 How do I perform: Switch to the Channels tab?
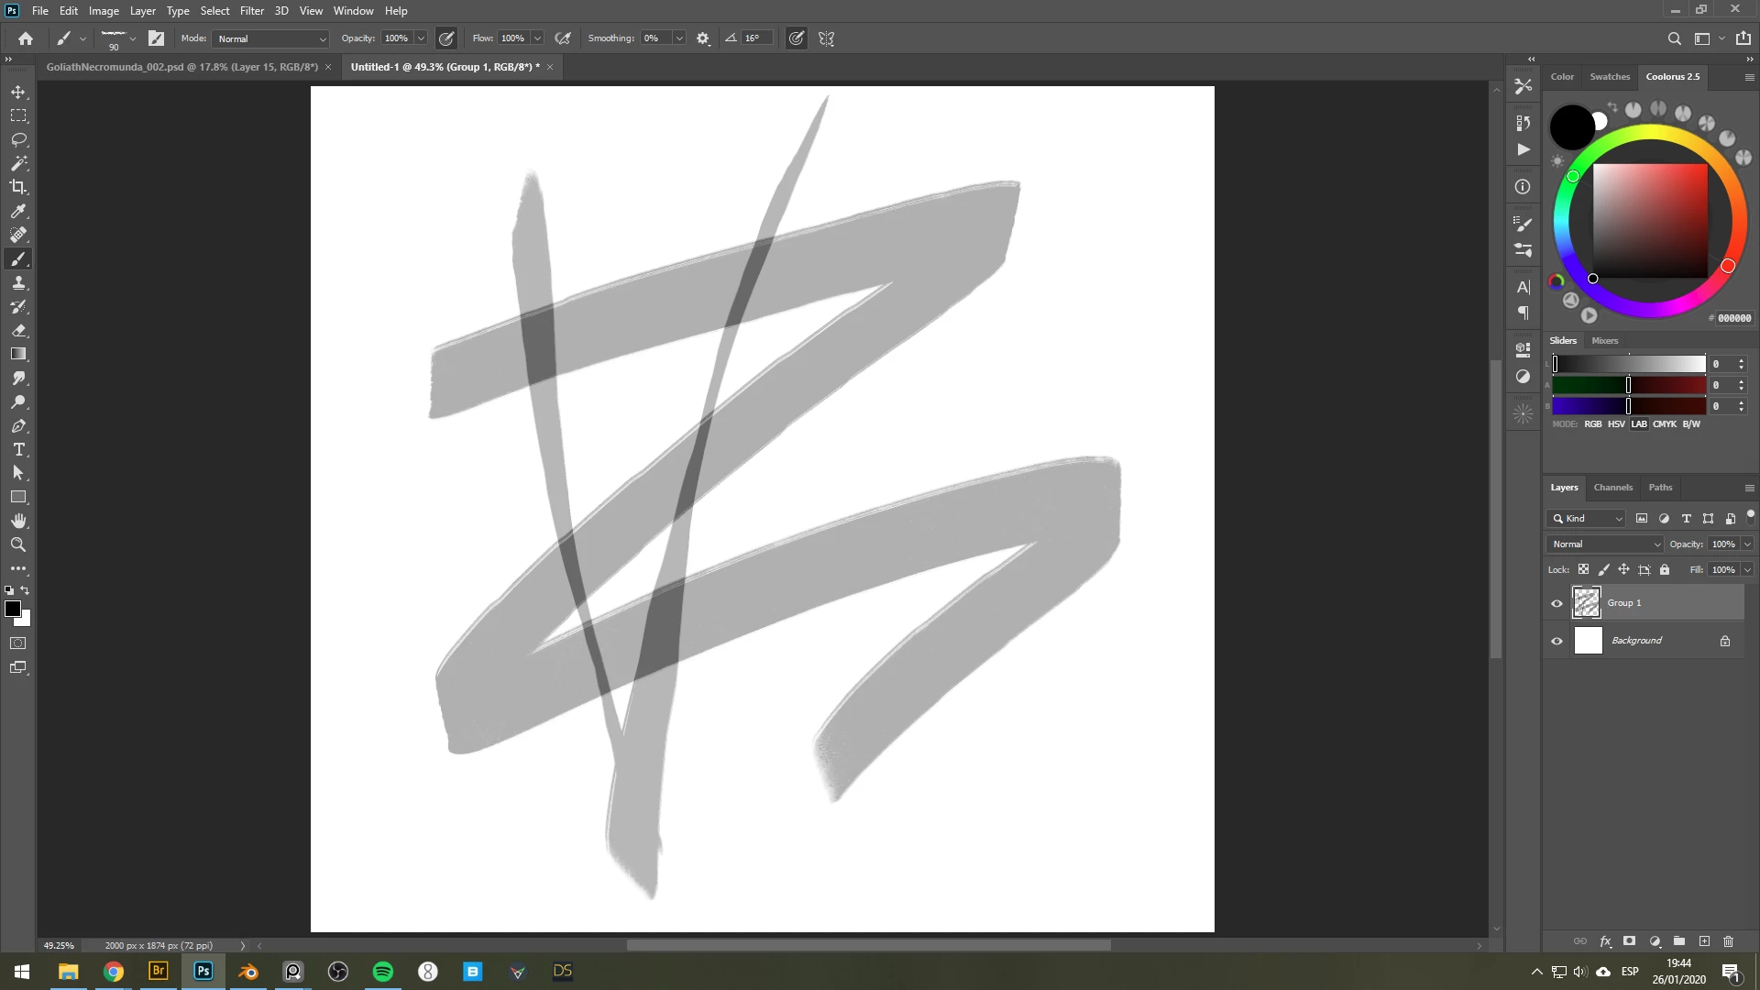pyautogui.click(x=1612, y=487)
